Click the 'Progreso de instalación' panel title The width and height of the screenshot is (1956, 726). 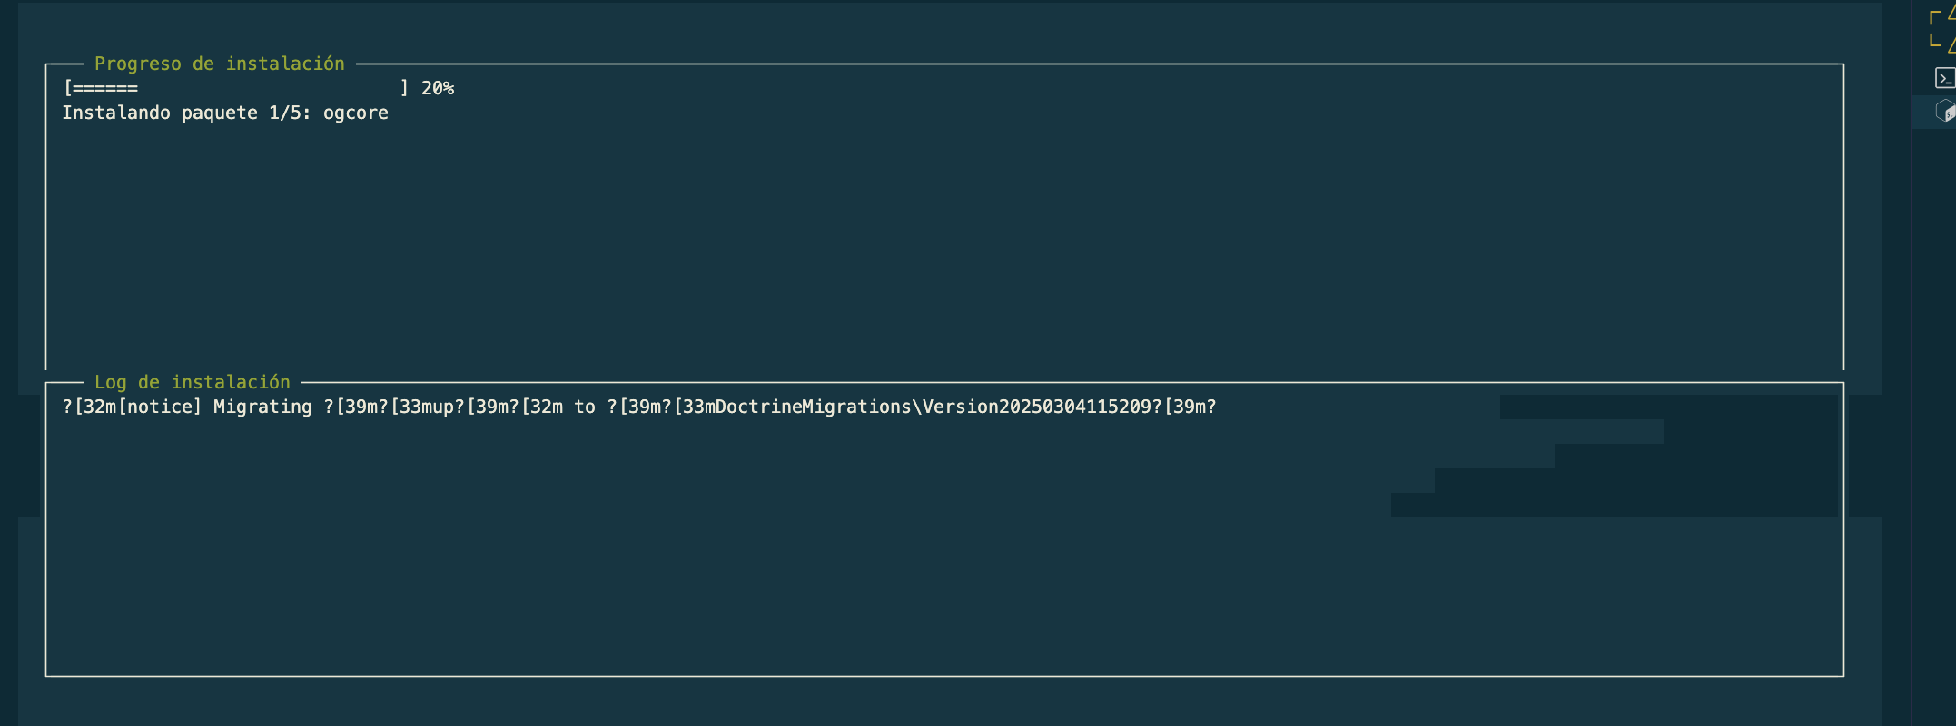click(220, 64)
